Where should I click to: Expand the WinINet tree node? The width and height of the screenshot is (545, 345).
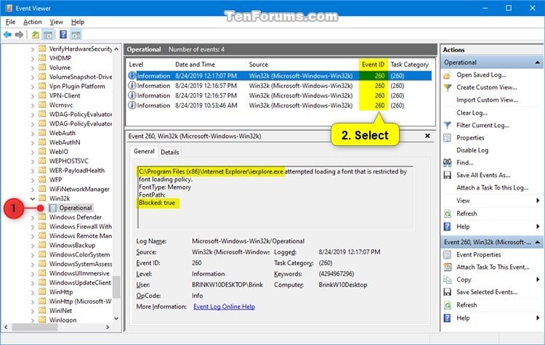click(x=32, y=311)
